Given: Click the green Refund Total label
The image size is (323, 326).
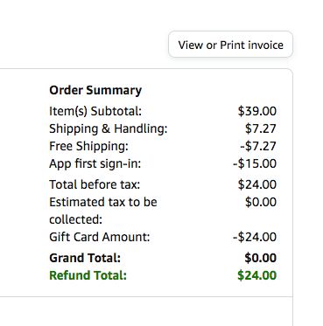Looking at the screenshot, I should (x=88, y=275).
